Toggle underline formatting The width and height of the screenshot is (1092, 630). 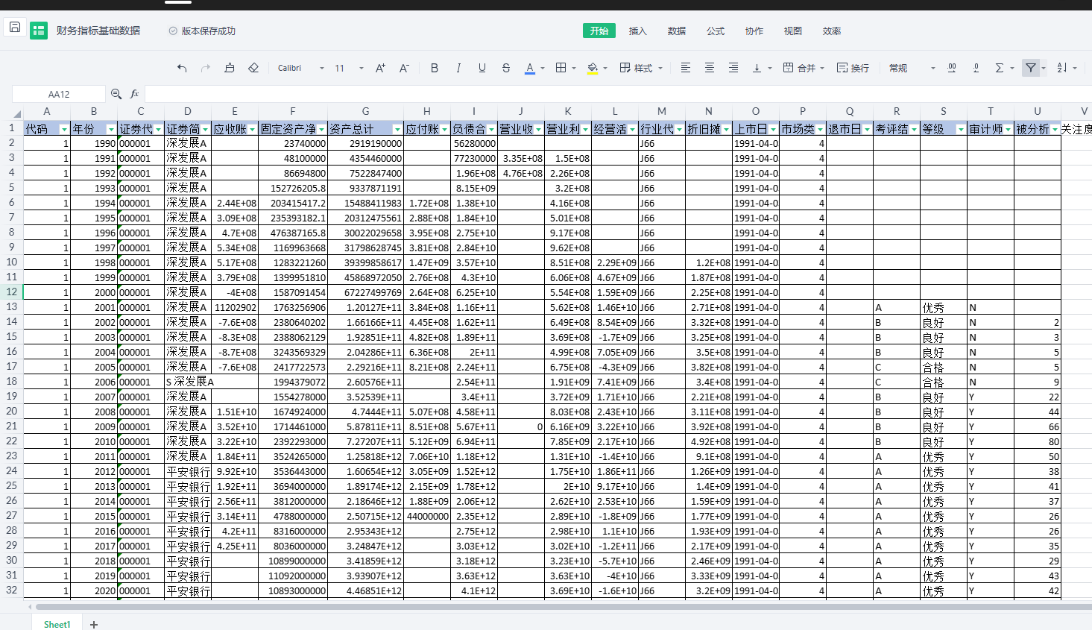tap(482, 68)
